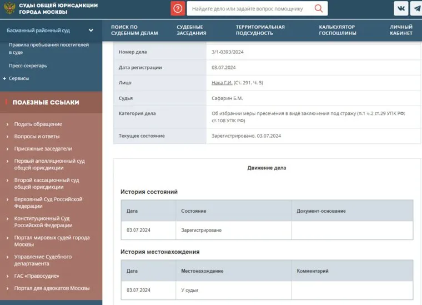Image resolution: width=422 pixels, height=305 pixels.
Task: Expand the Подать обращение sidebar item
Action: pyautogui.click(x=7, y=124)
